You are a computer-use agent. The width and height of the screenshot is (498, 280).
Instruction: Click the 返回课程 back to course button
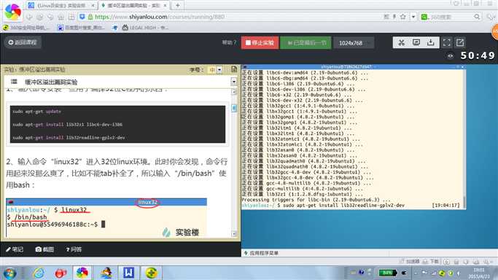click(23, 42)
